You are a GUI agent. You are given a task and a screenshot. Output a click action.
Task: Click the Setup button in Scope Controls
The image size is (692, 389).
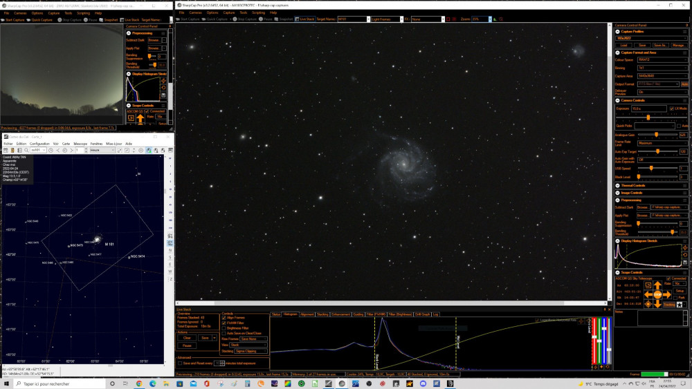coord(680,291)
